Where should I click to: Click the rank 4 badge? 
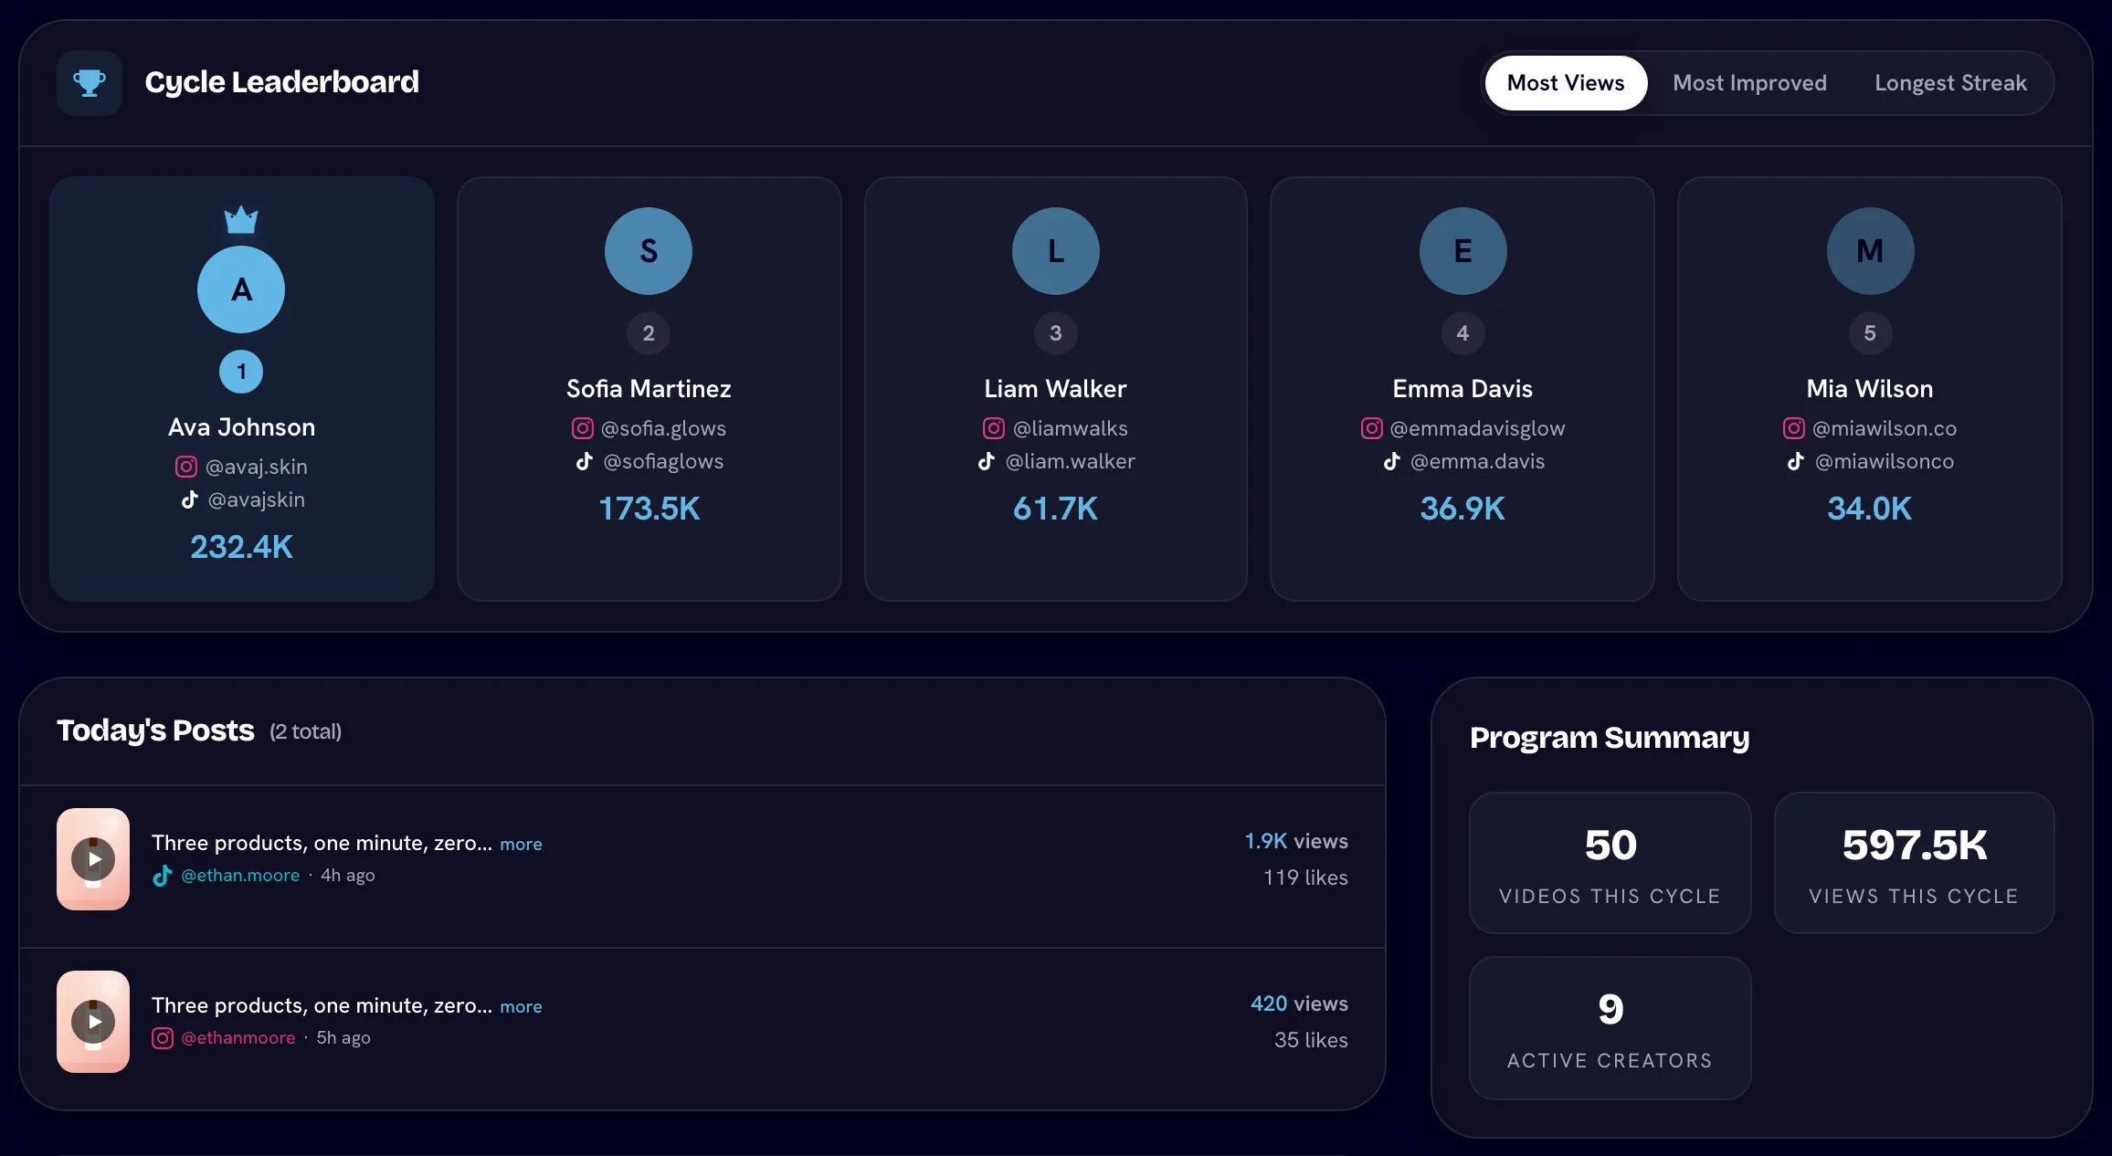(x=1463, y=333)
